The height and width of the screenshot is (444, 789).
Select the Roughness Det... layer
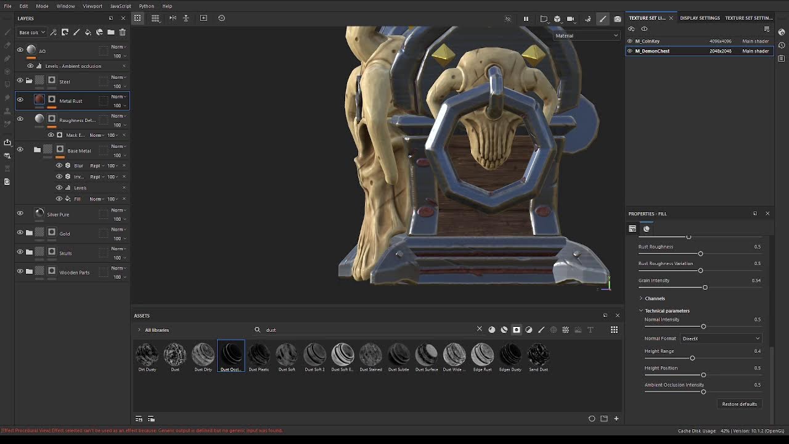click(x=72, y=120)
